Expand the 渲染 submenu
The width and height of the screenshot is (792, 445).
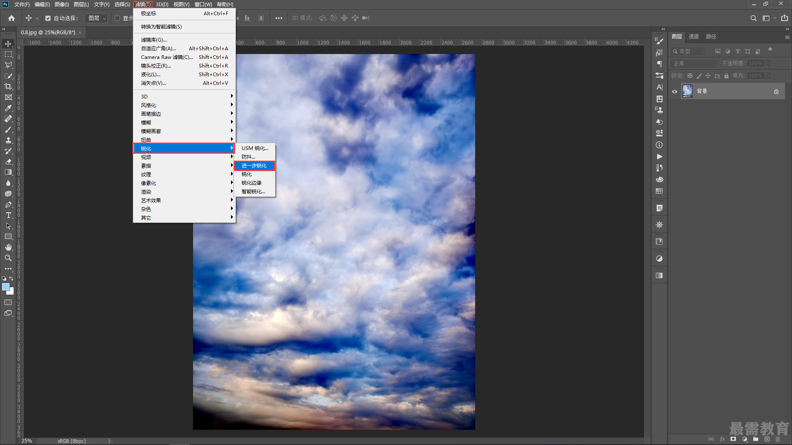point(184,192)
